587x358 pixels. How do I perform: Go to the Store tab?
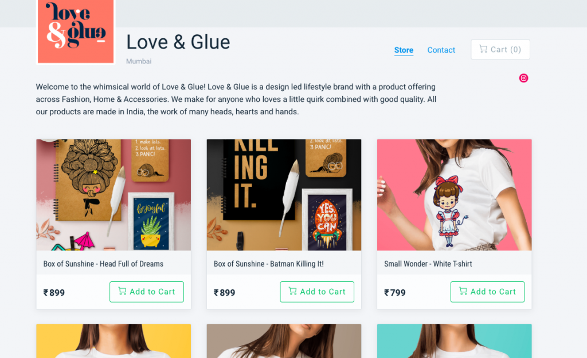404,50
